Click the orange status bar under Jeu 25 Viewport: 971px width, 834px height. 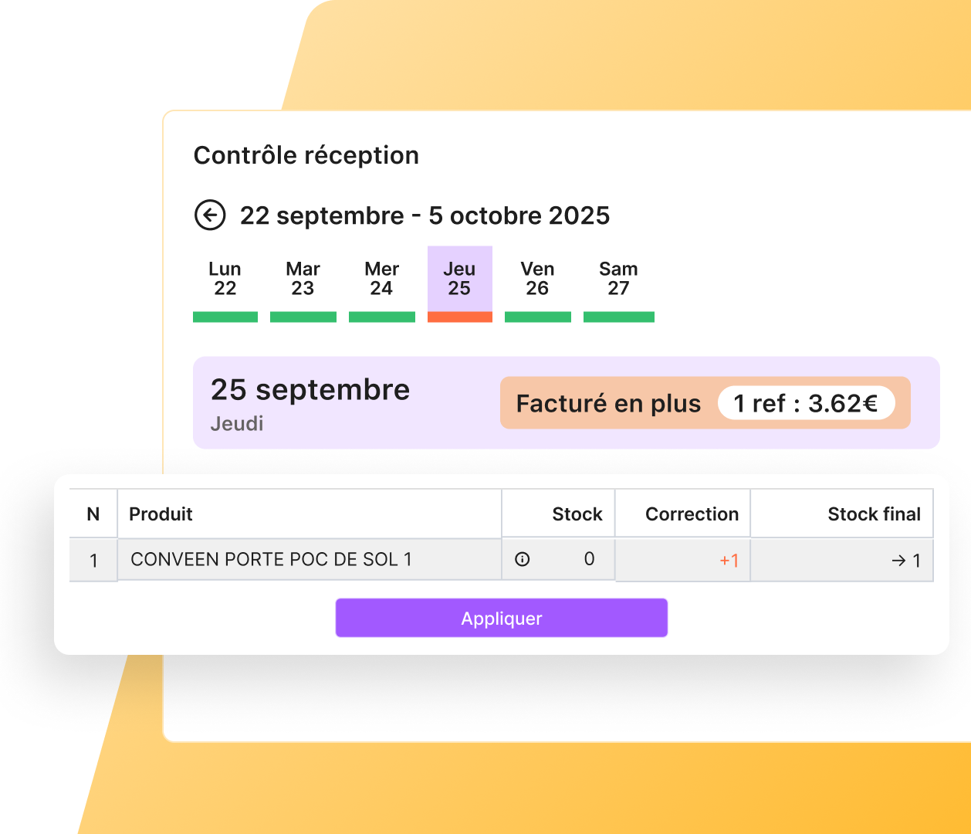pyautogui.click(x=459, y=317)
